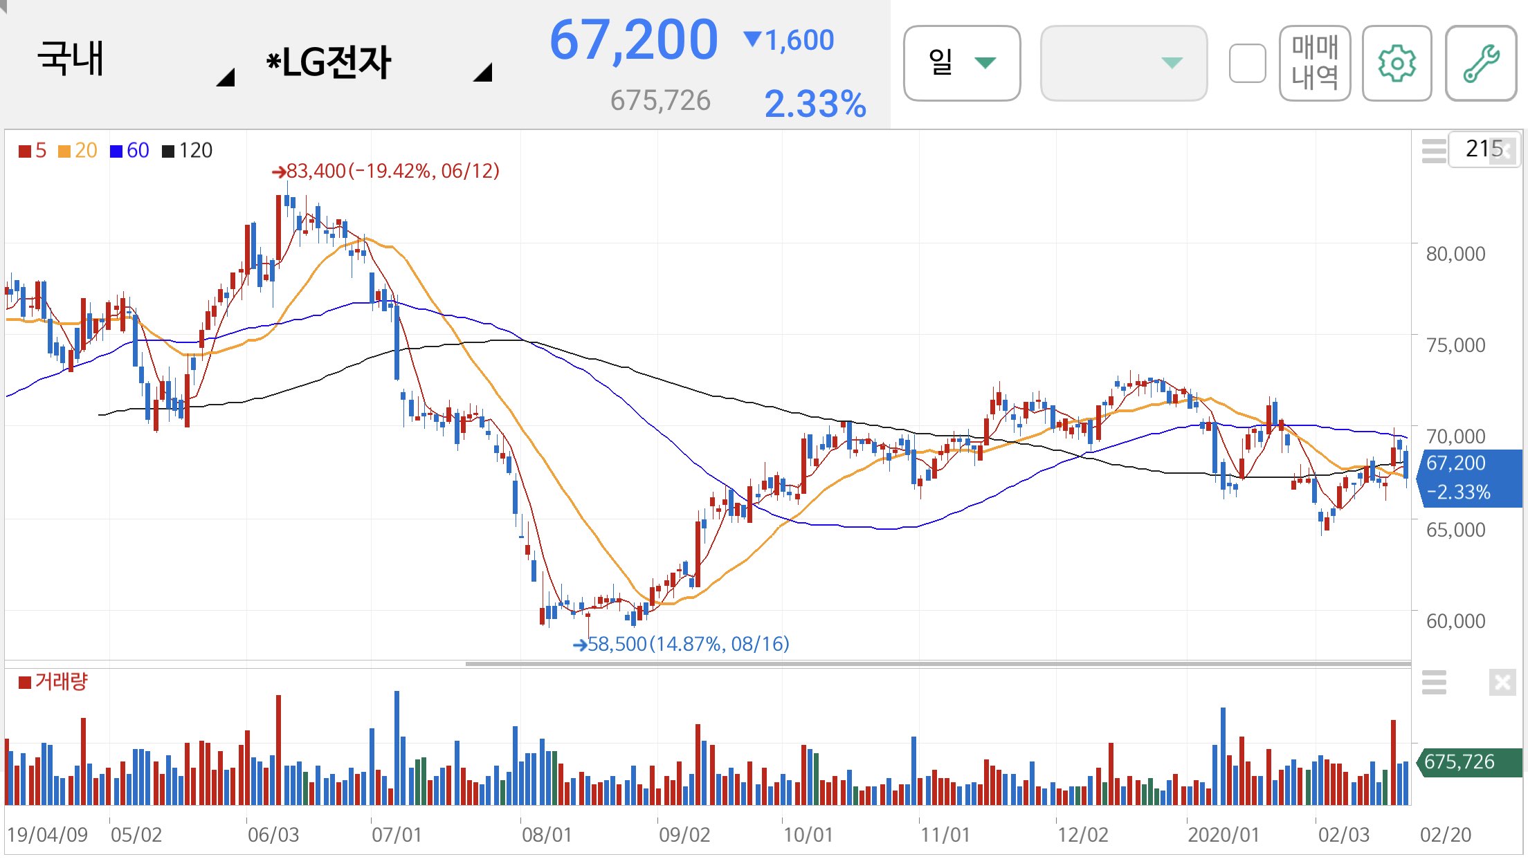Toggle the 60-day moving average legend
The width and height of the screenshot is (1528, 859).
coord(129,150)
